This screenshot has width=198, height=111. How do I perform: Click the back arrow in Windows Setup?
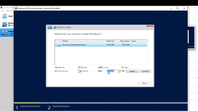(x=50, y=27)
